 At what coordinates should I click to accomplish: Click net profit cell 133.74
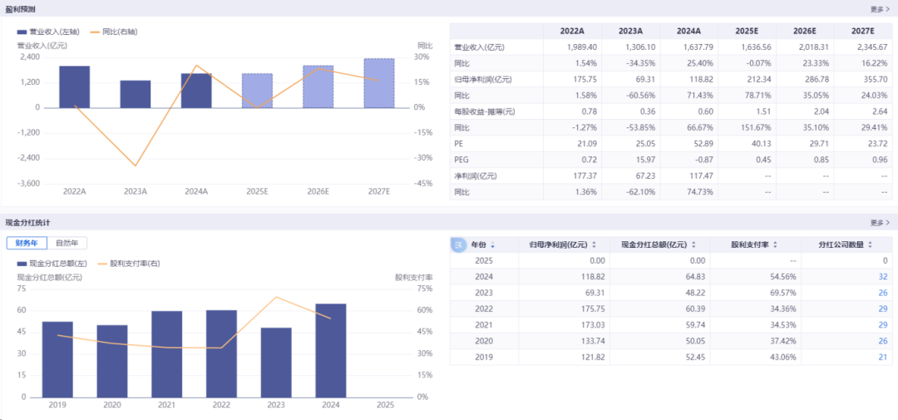[x=594, y=341]
